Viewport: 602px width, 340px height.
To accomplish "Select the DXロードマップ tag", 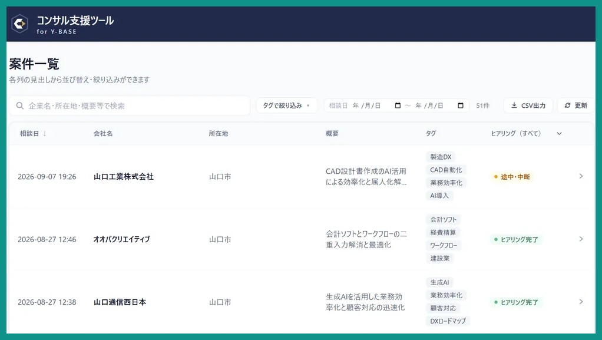I will (448, 321).
